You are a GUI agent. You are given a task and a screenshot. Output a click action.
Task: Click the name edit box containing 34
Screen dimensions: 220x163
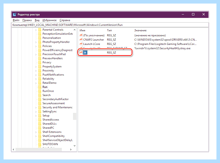coord(85,53)
